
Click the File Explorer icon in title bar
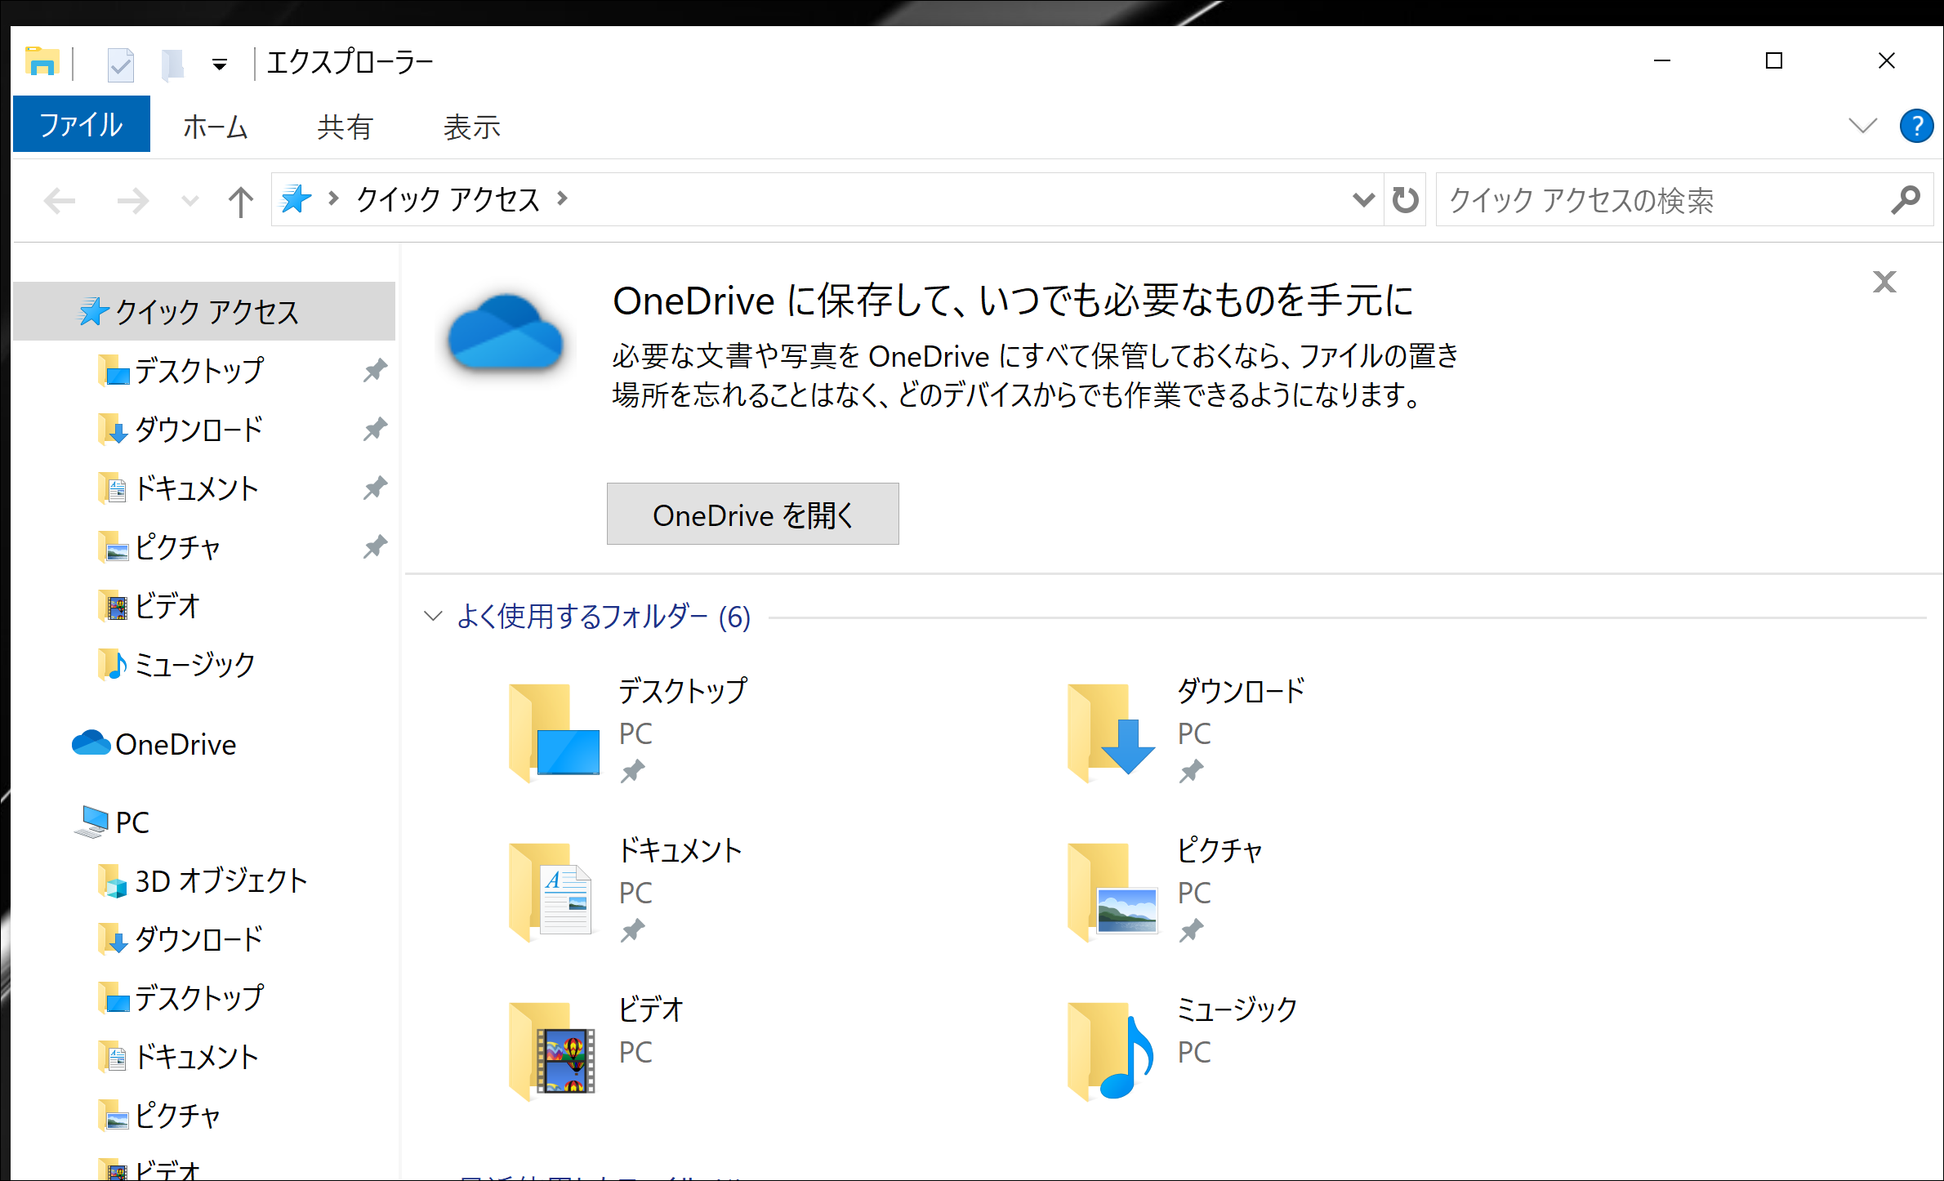tap(42, 62)
